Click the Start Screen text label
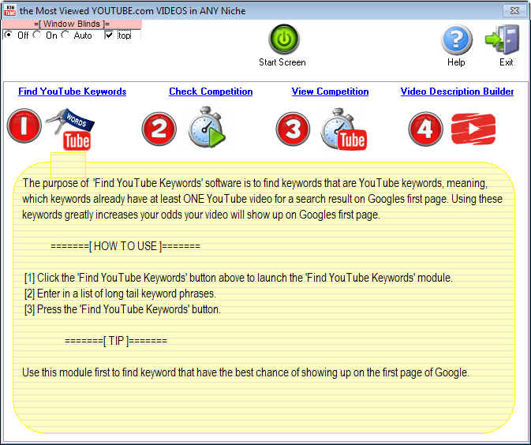Image resolution: width=531 pixels, height=445 pixels. pyautogui.click(x=282, y=62)
